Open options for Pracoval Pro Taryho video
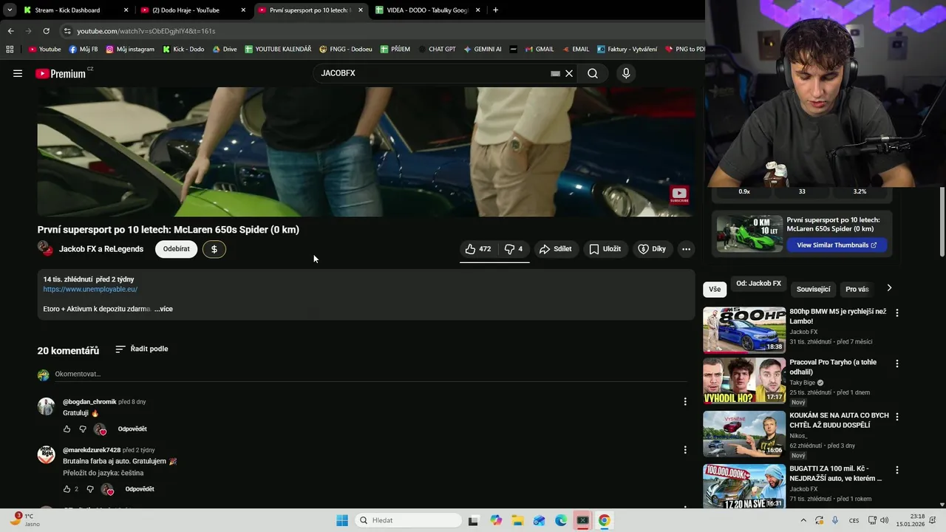Viewport: 946px width, 532px height. tap(897, 364)
